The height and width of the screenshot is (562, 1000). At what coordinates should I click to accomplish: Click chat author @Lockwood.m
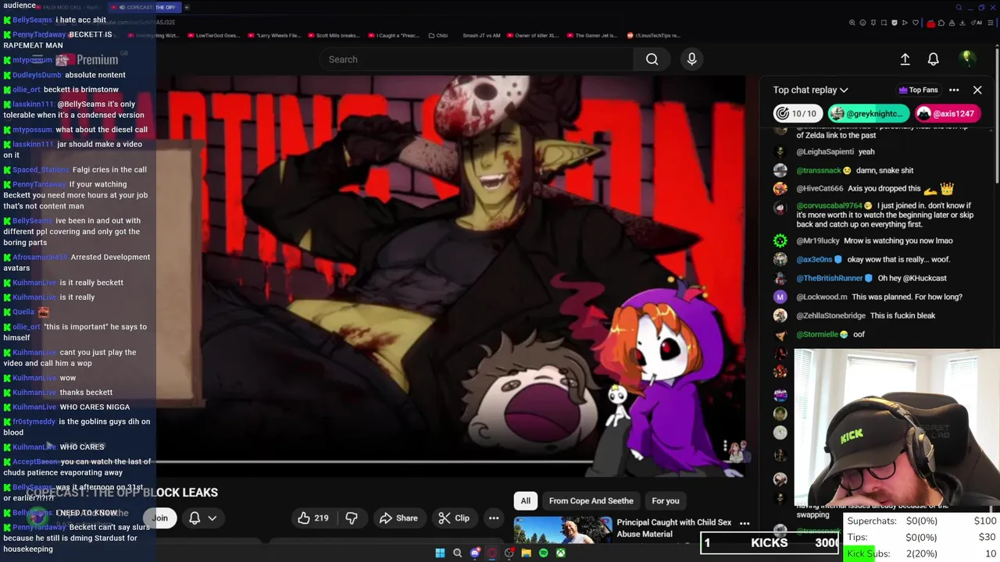tap(822, 297)
